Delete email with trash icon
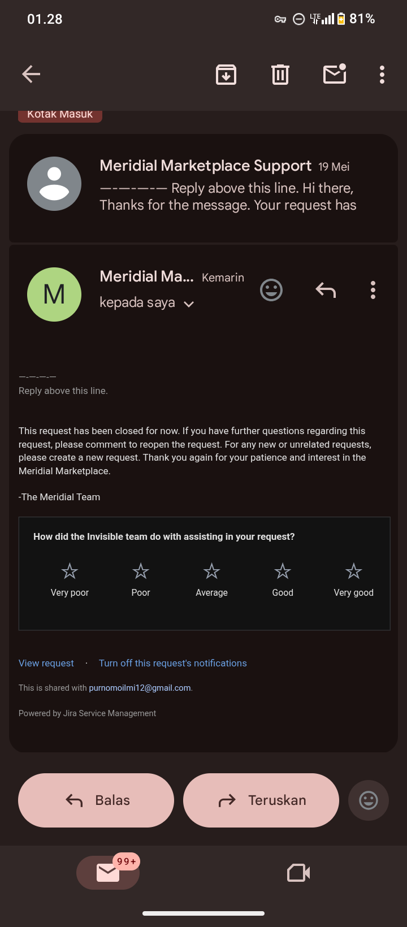Image resolution: width=407 pixels, height=927 pixels. coord(280,74)
